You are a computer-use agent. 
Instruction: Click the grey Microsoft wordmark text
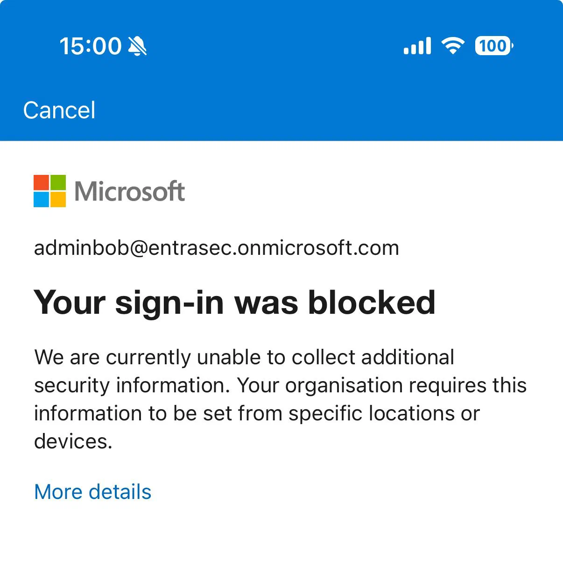[x=130, y=191]
